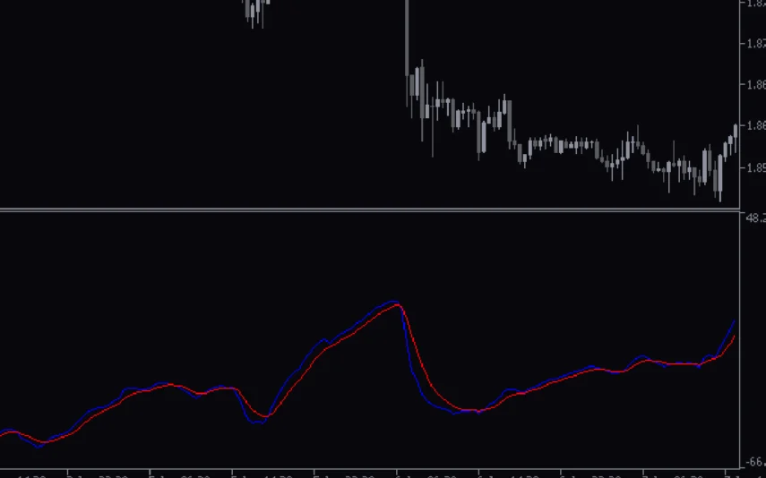The height and width of the screenshot is (478, 766).
Task: Click the topmost price label on the price scale
Action: [755, 4]
